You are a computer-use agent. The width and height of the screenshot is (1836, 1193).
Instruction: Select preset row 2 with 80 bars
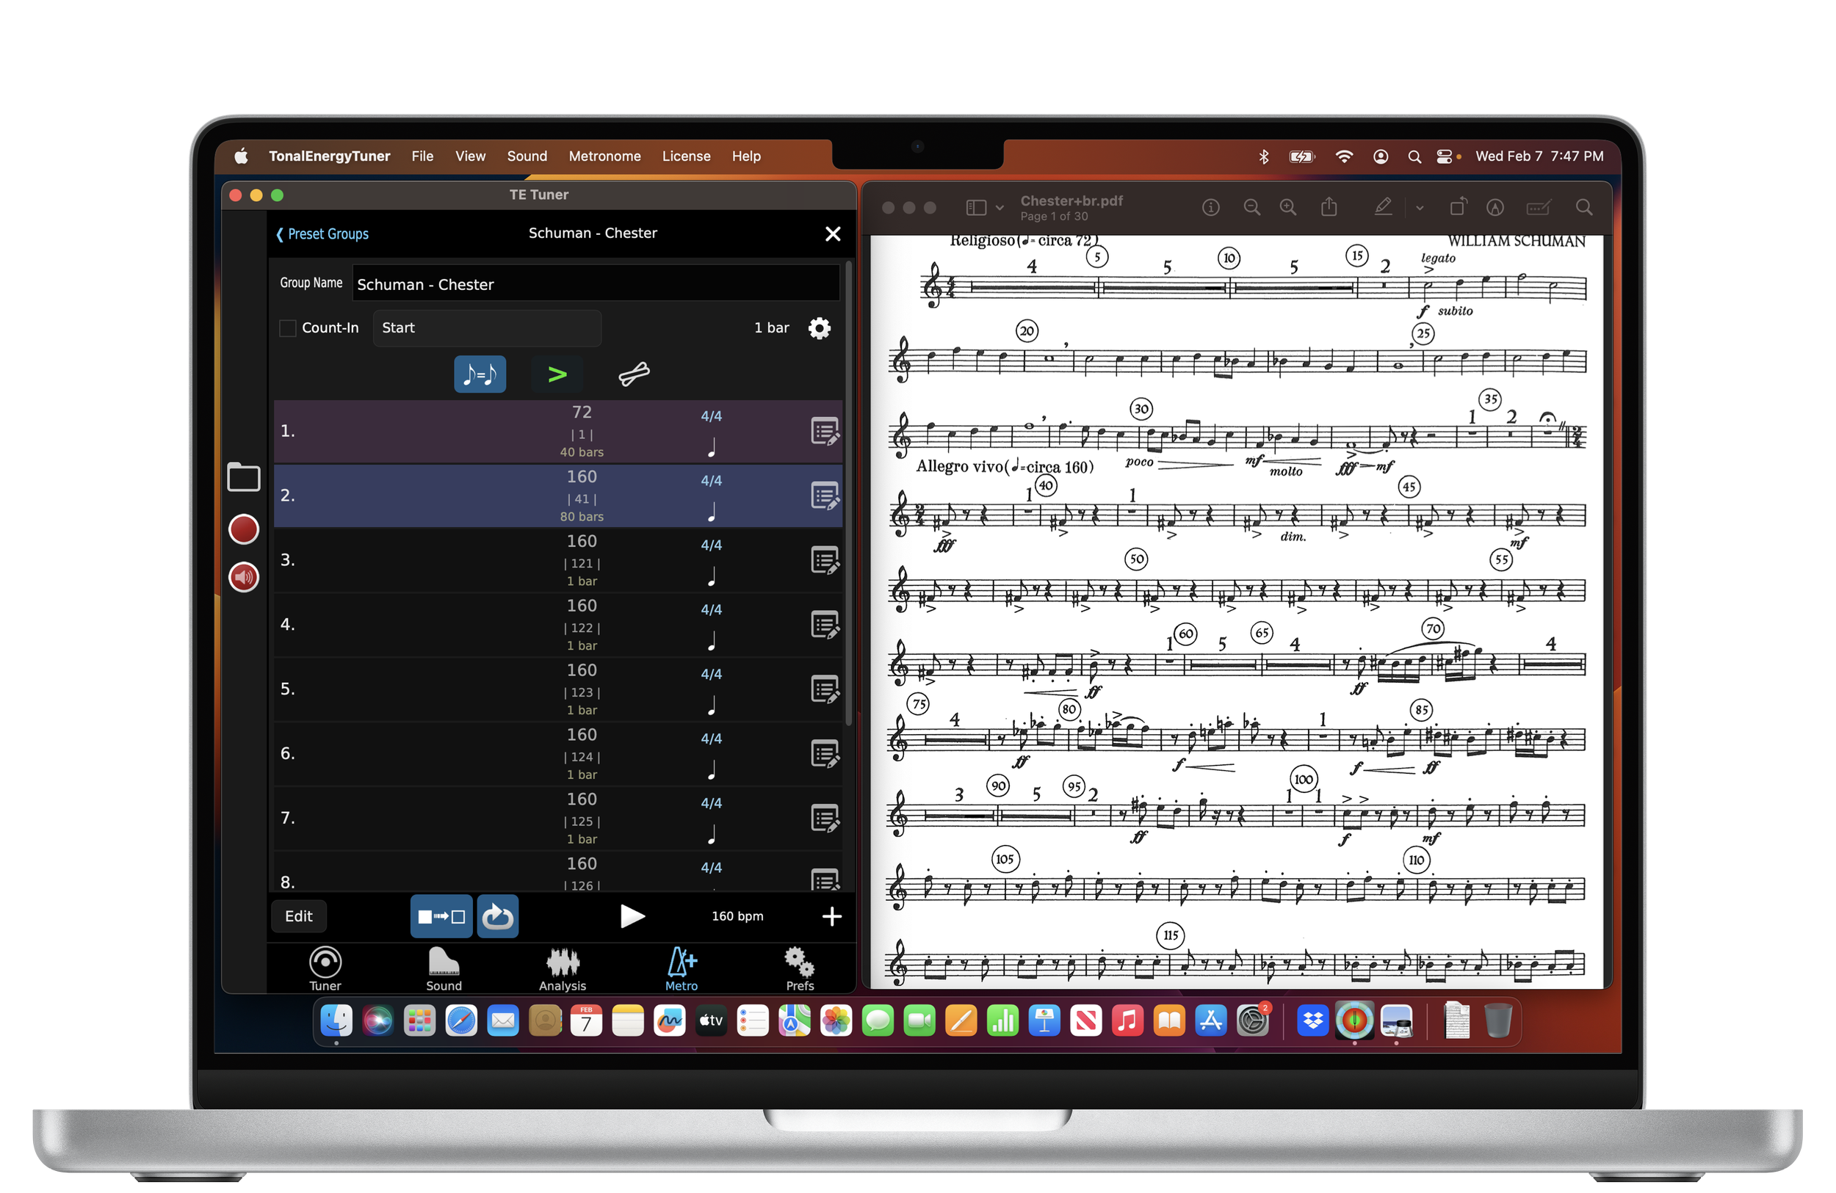coord(557,496)
